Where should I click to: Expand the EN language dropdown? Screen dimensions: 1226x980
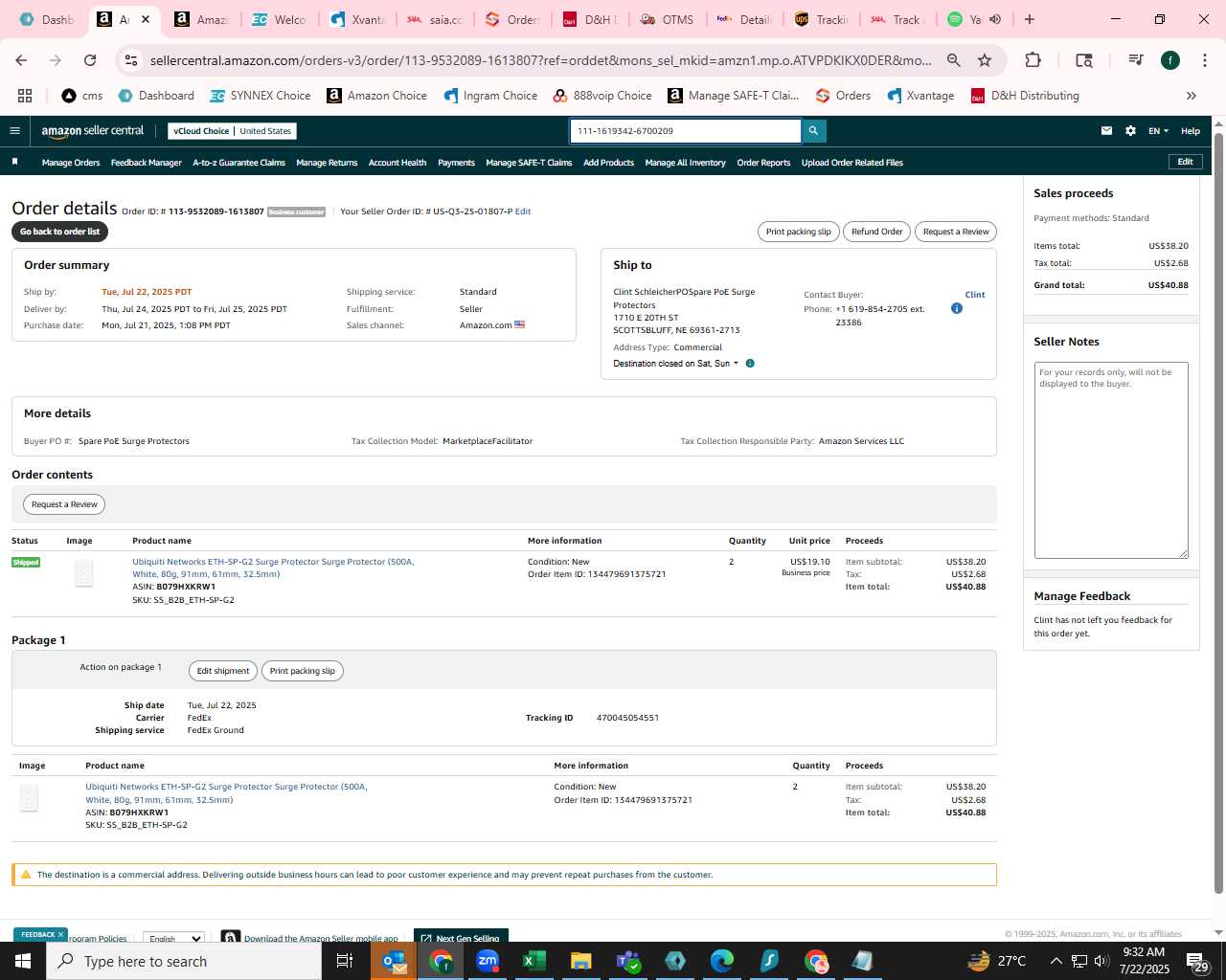point(1158,131)
